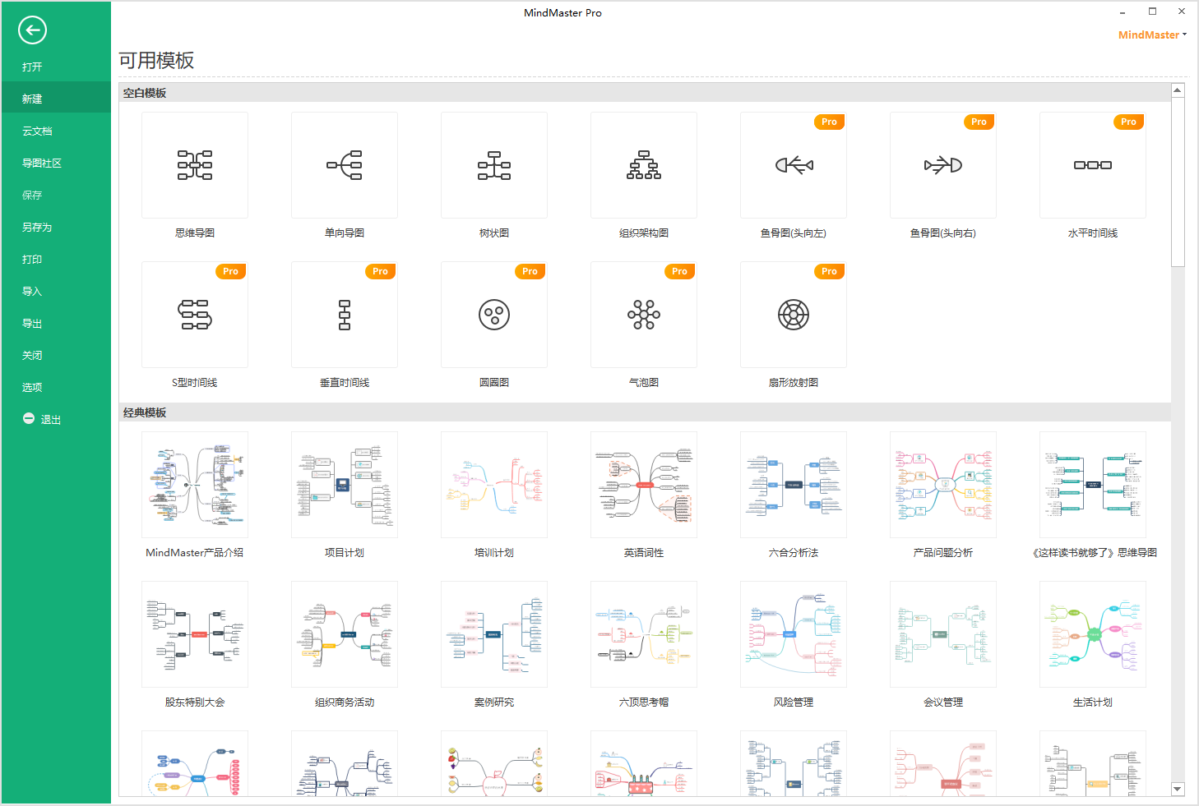Open the 风险管理 template thumbnail
The height and width of the screenshot is (806, 1199).
pyautogui.click(x=794, y=634)
